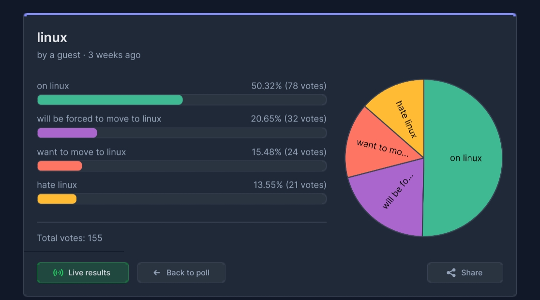Click the left arrow icon beside Back to poll
The width and height of the screenshot is (540, 300).
157,273
